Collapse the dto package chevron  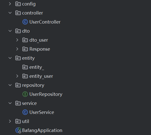(x=10, y=31)
